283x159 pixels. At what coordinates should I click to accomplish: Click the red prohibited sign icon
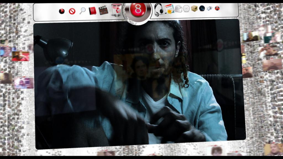(x=72, y=11)
